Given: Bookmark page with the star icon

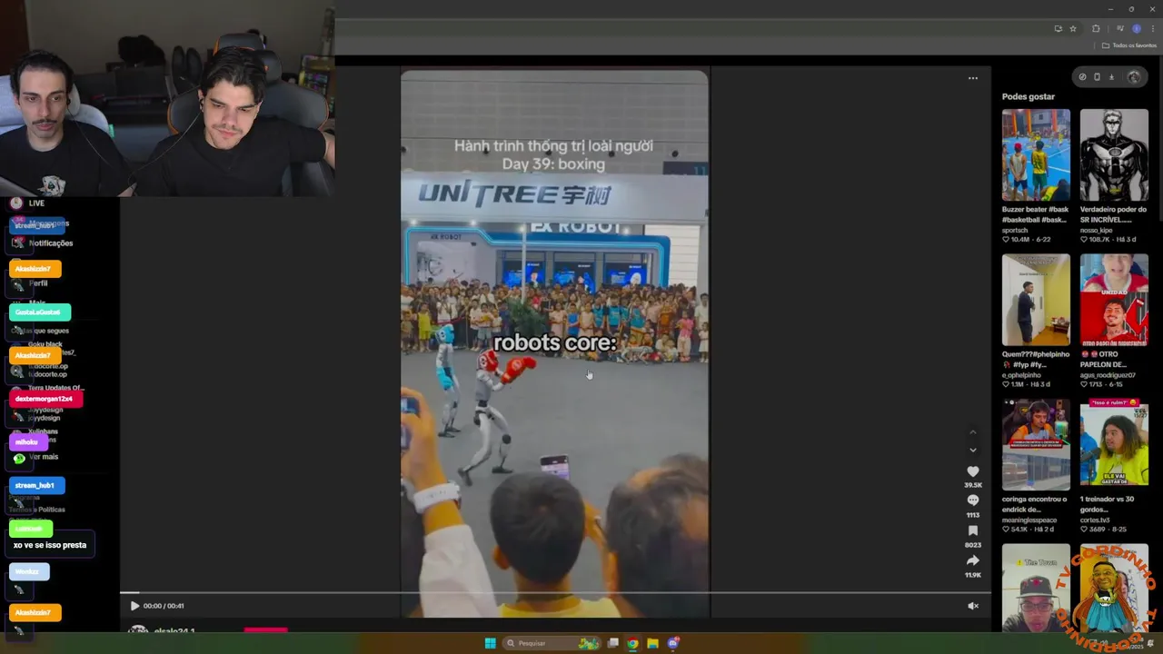Looking at the screenshot, I should pyautogui.click(x=1073, y=29).
